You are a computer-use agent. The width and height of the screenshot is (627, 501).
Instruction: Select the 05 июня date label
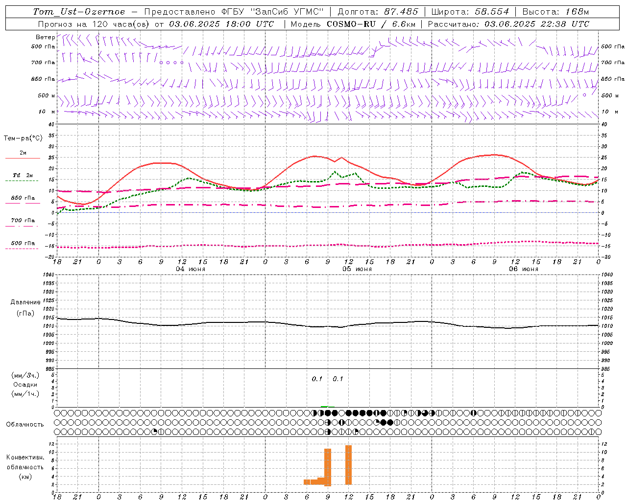(357, 269)
